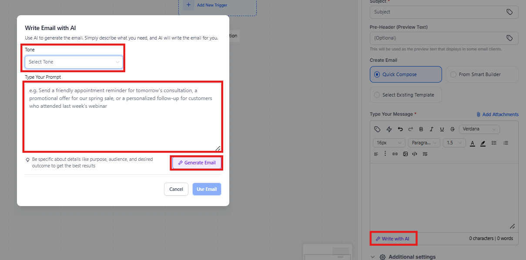
Task: Click the tag icon in the Pre-Header field
Action: [x=510, y=38]
